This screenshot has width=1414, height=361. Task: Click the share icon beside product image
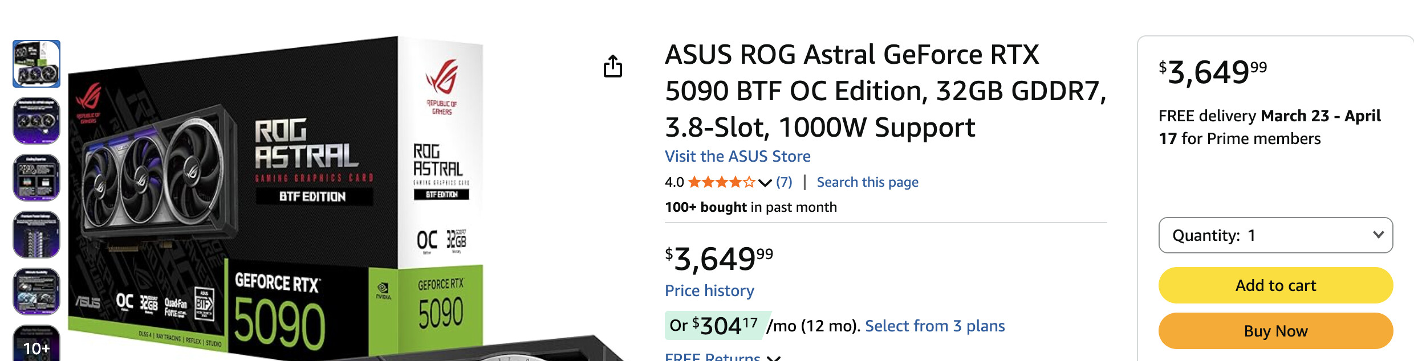[613, 67]
